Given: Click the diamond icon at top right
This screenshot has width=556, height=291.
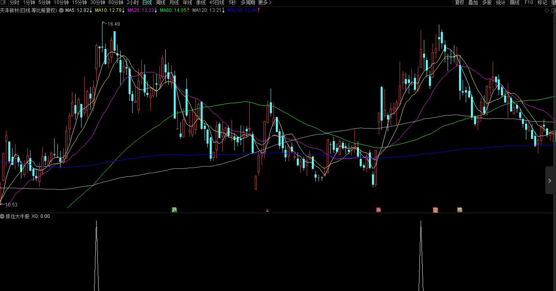Looking at the screenshot, I should point(547,10).
